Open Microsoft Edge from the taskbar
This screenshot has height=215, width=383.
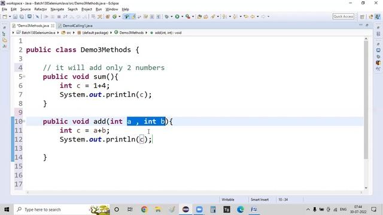241,210
